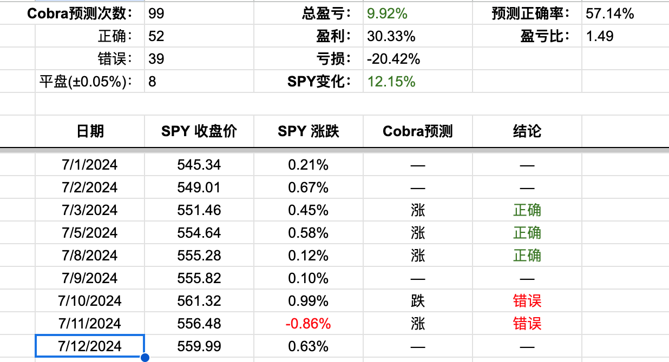Select the Cobra预测 header cell
Image resolution: width=669 pixels, height=362 pixels.
point(417,131)
